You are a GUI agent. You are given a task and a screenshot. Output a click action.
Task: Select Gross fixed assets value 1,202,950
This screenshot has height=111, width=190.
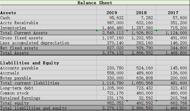[142, 38]
